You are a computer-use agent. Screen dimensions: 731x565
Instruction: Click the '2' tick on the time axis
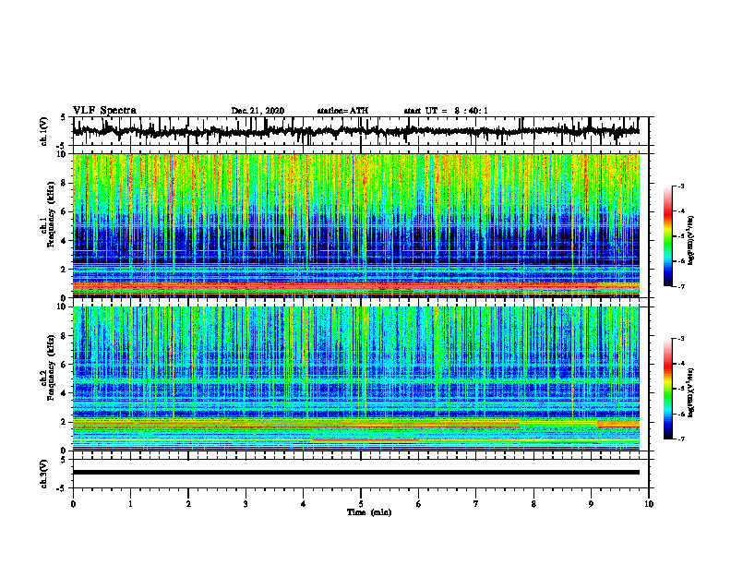click(188, 504)
